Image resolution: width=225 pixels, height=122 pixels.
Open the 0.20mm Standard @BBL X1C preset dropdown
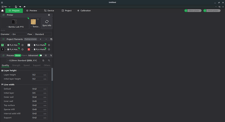coord(23,61)
